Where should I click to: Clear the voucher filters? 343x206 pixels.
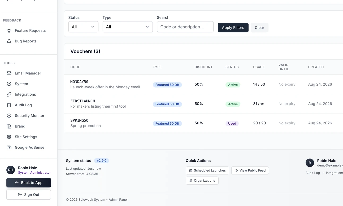(259, 28)
